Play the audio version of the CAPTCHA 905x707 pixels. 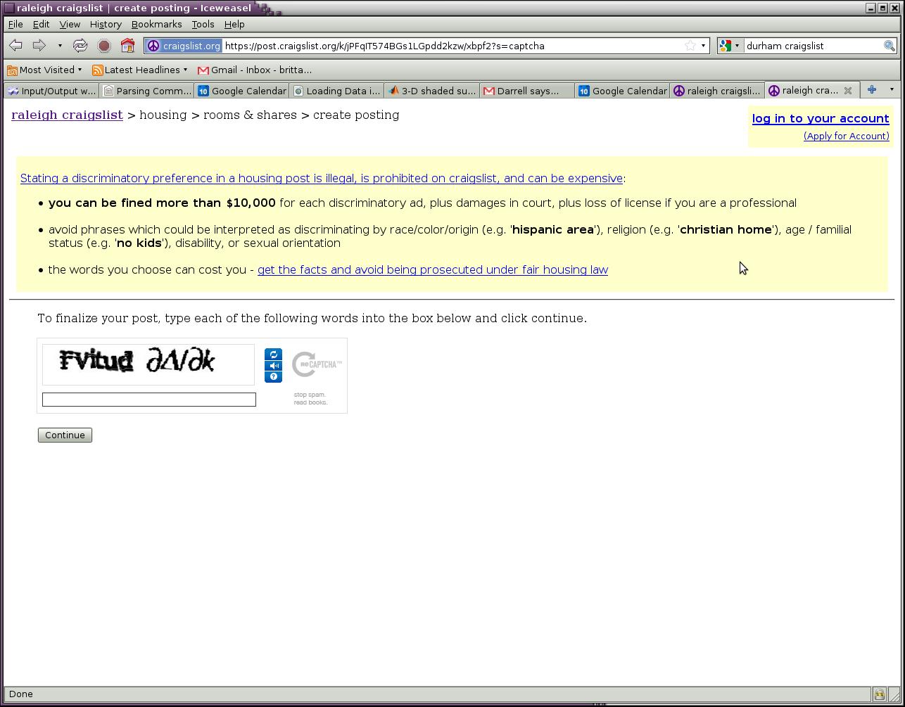coord(273,365)
